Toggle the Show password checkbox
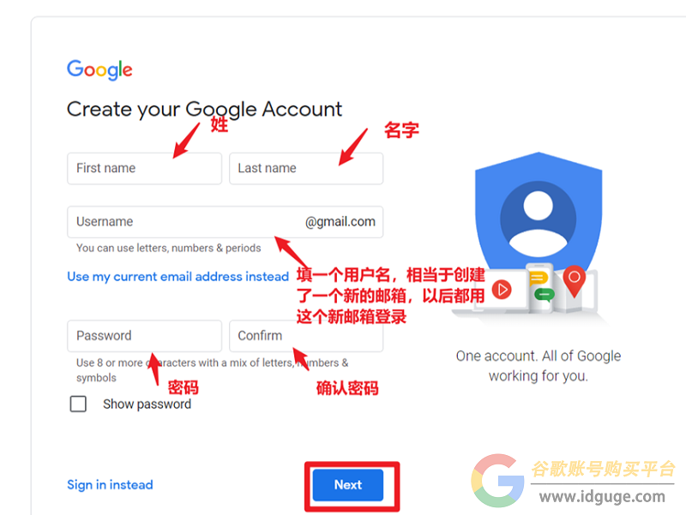Screen dimensions: 686x515 [78, 404]
